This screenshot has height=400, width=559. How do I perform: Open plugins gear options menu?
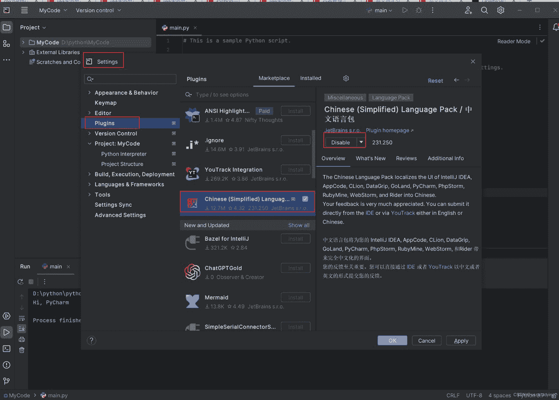346,78
